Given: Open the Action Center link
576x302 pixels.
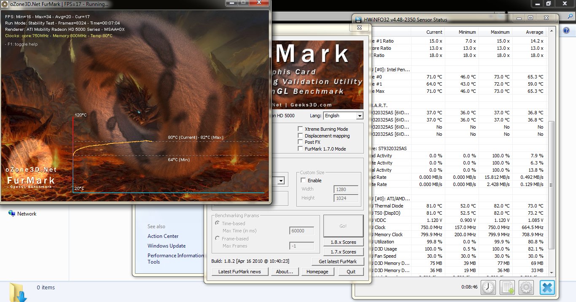Looking at the screenshot, I should [x=163, y=236].
